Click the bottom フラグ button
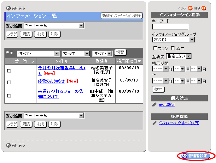Screen dimensions: 216x163 point(12,124)
